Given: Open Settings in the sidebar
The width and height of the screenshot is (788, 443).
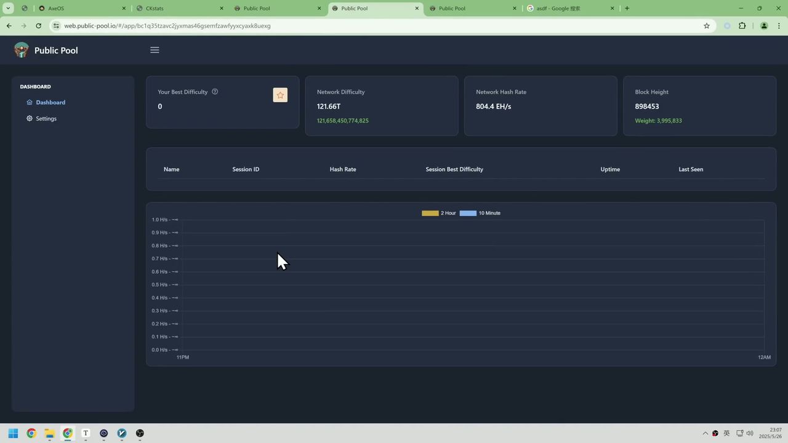Looking at the screenshot, I should tap(46, 119).
